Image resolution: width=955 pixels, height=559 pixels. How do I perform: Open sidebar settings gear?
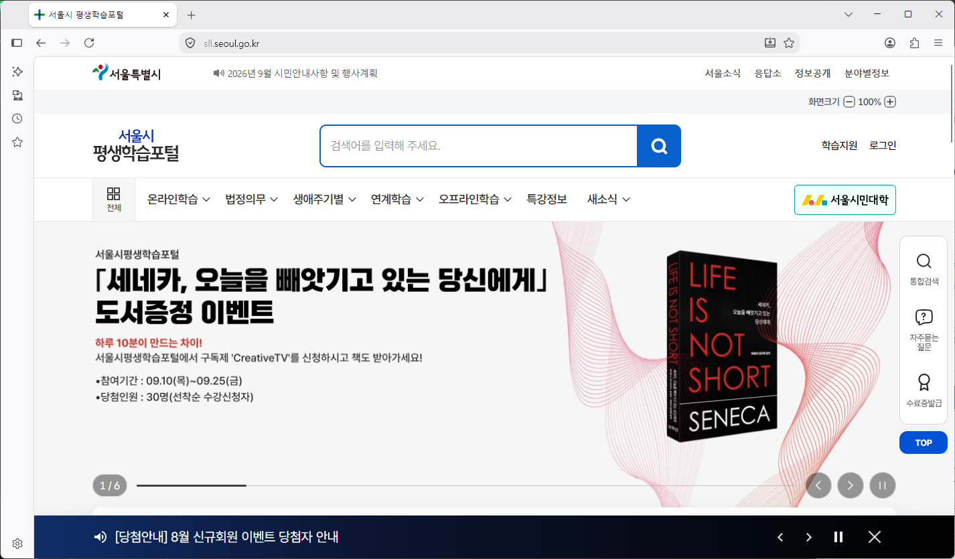click(17, 543)
